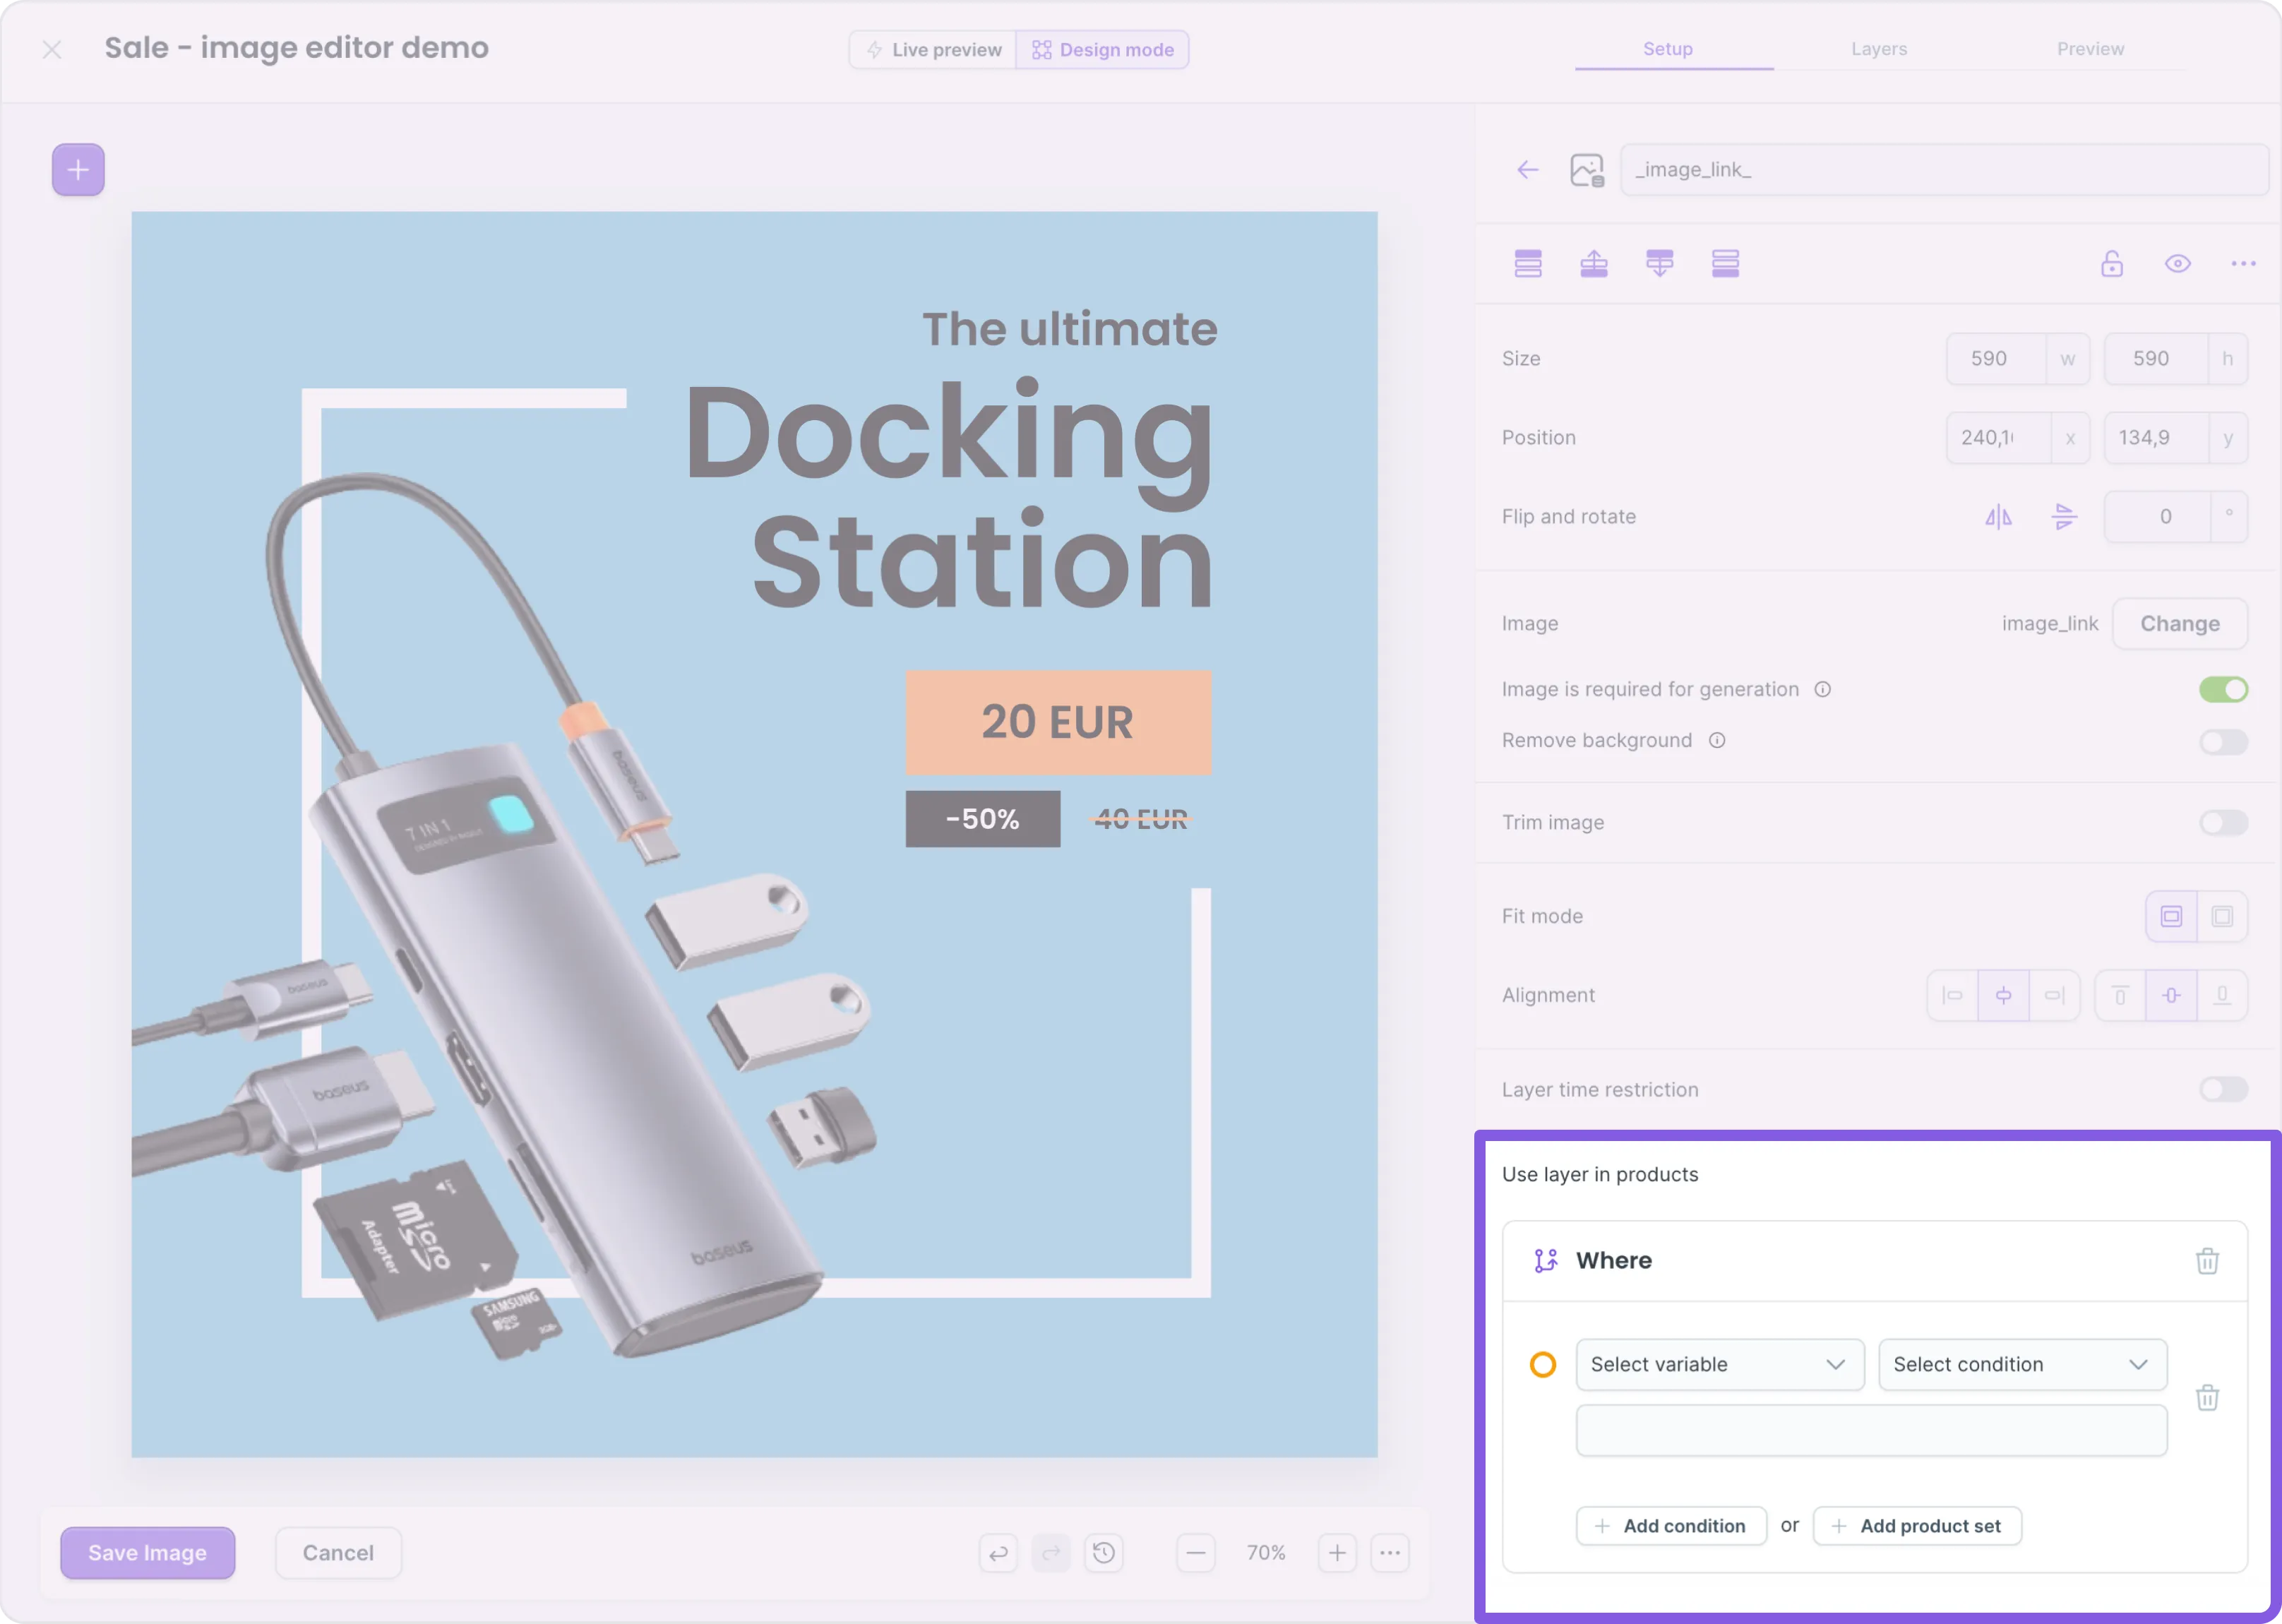The image size is (2282, 1624).
Task: Select the 20 EUR price box on canvas
Action: pos(1058,723)
